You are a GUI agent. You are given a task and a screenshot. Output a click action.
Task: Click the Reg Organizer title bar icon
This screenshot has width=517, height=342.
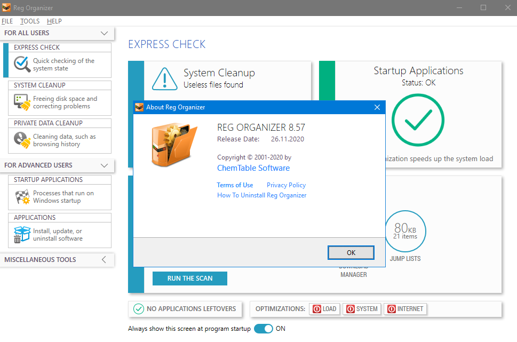pos(6,7)
